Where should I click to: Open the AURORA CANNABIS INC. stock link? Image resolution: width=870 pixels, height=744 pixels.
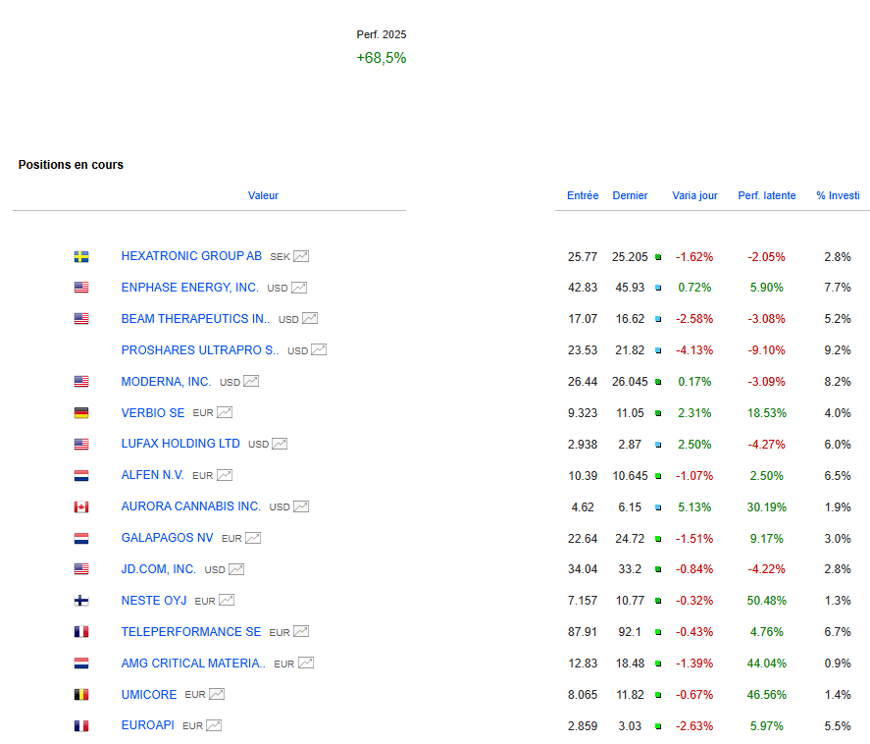191,506
